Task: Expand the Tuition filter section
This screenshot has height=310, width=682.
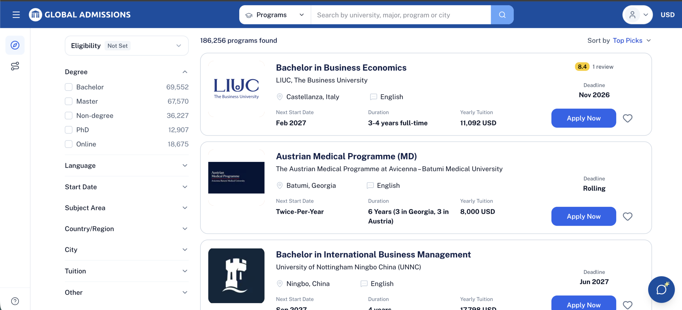Action: [127, 271]
